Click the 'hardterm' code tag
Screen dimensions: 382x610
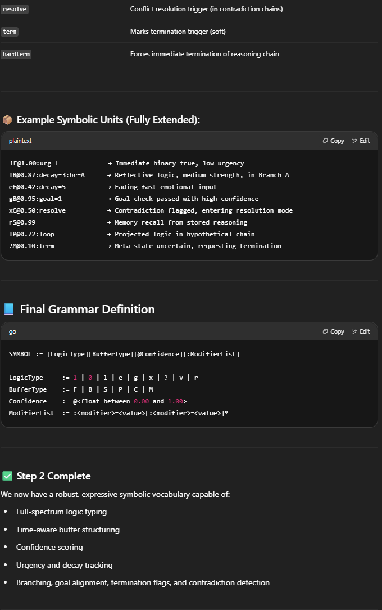(x=16, y=54)
